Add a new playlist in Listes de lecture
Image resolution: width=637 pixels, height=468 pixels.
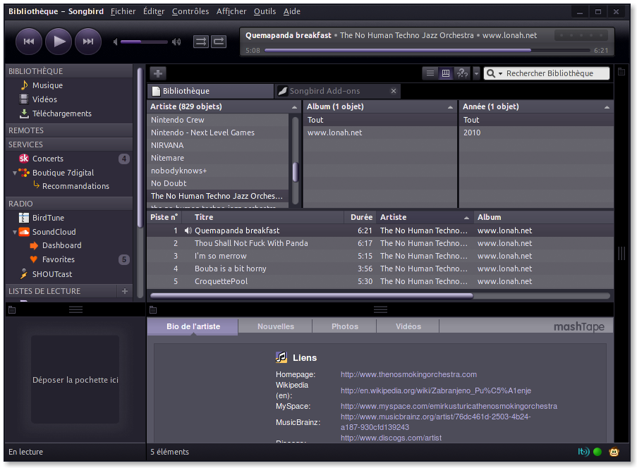coord(125,291)
